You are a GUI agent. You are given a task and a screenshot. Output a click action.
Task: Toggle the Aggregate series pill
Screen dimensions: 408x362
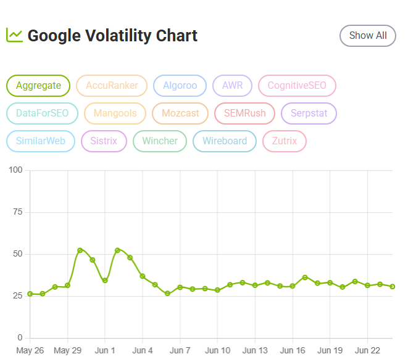pos(38,86)
